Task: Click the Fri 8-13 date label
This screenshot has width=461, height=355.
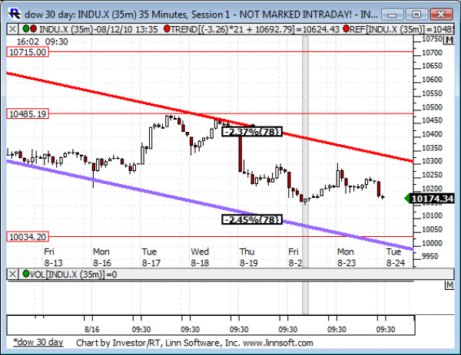Action: pyautogui.click(x=53, y=258)
